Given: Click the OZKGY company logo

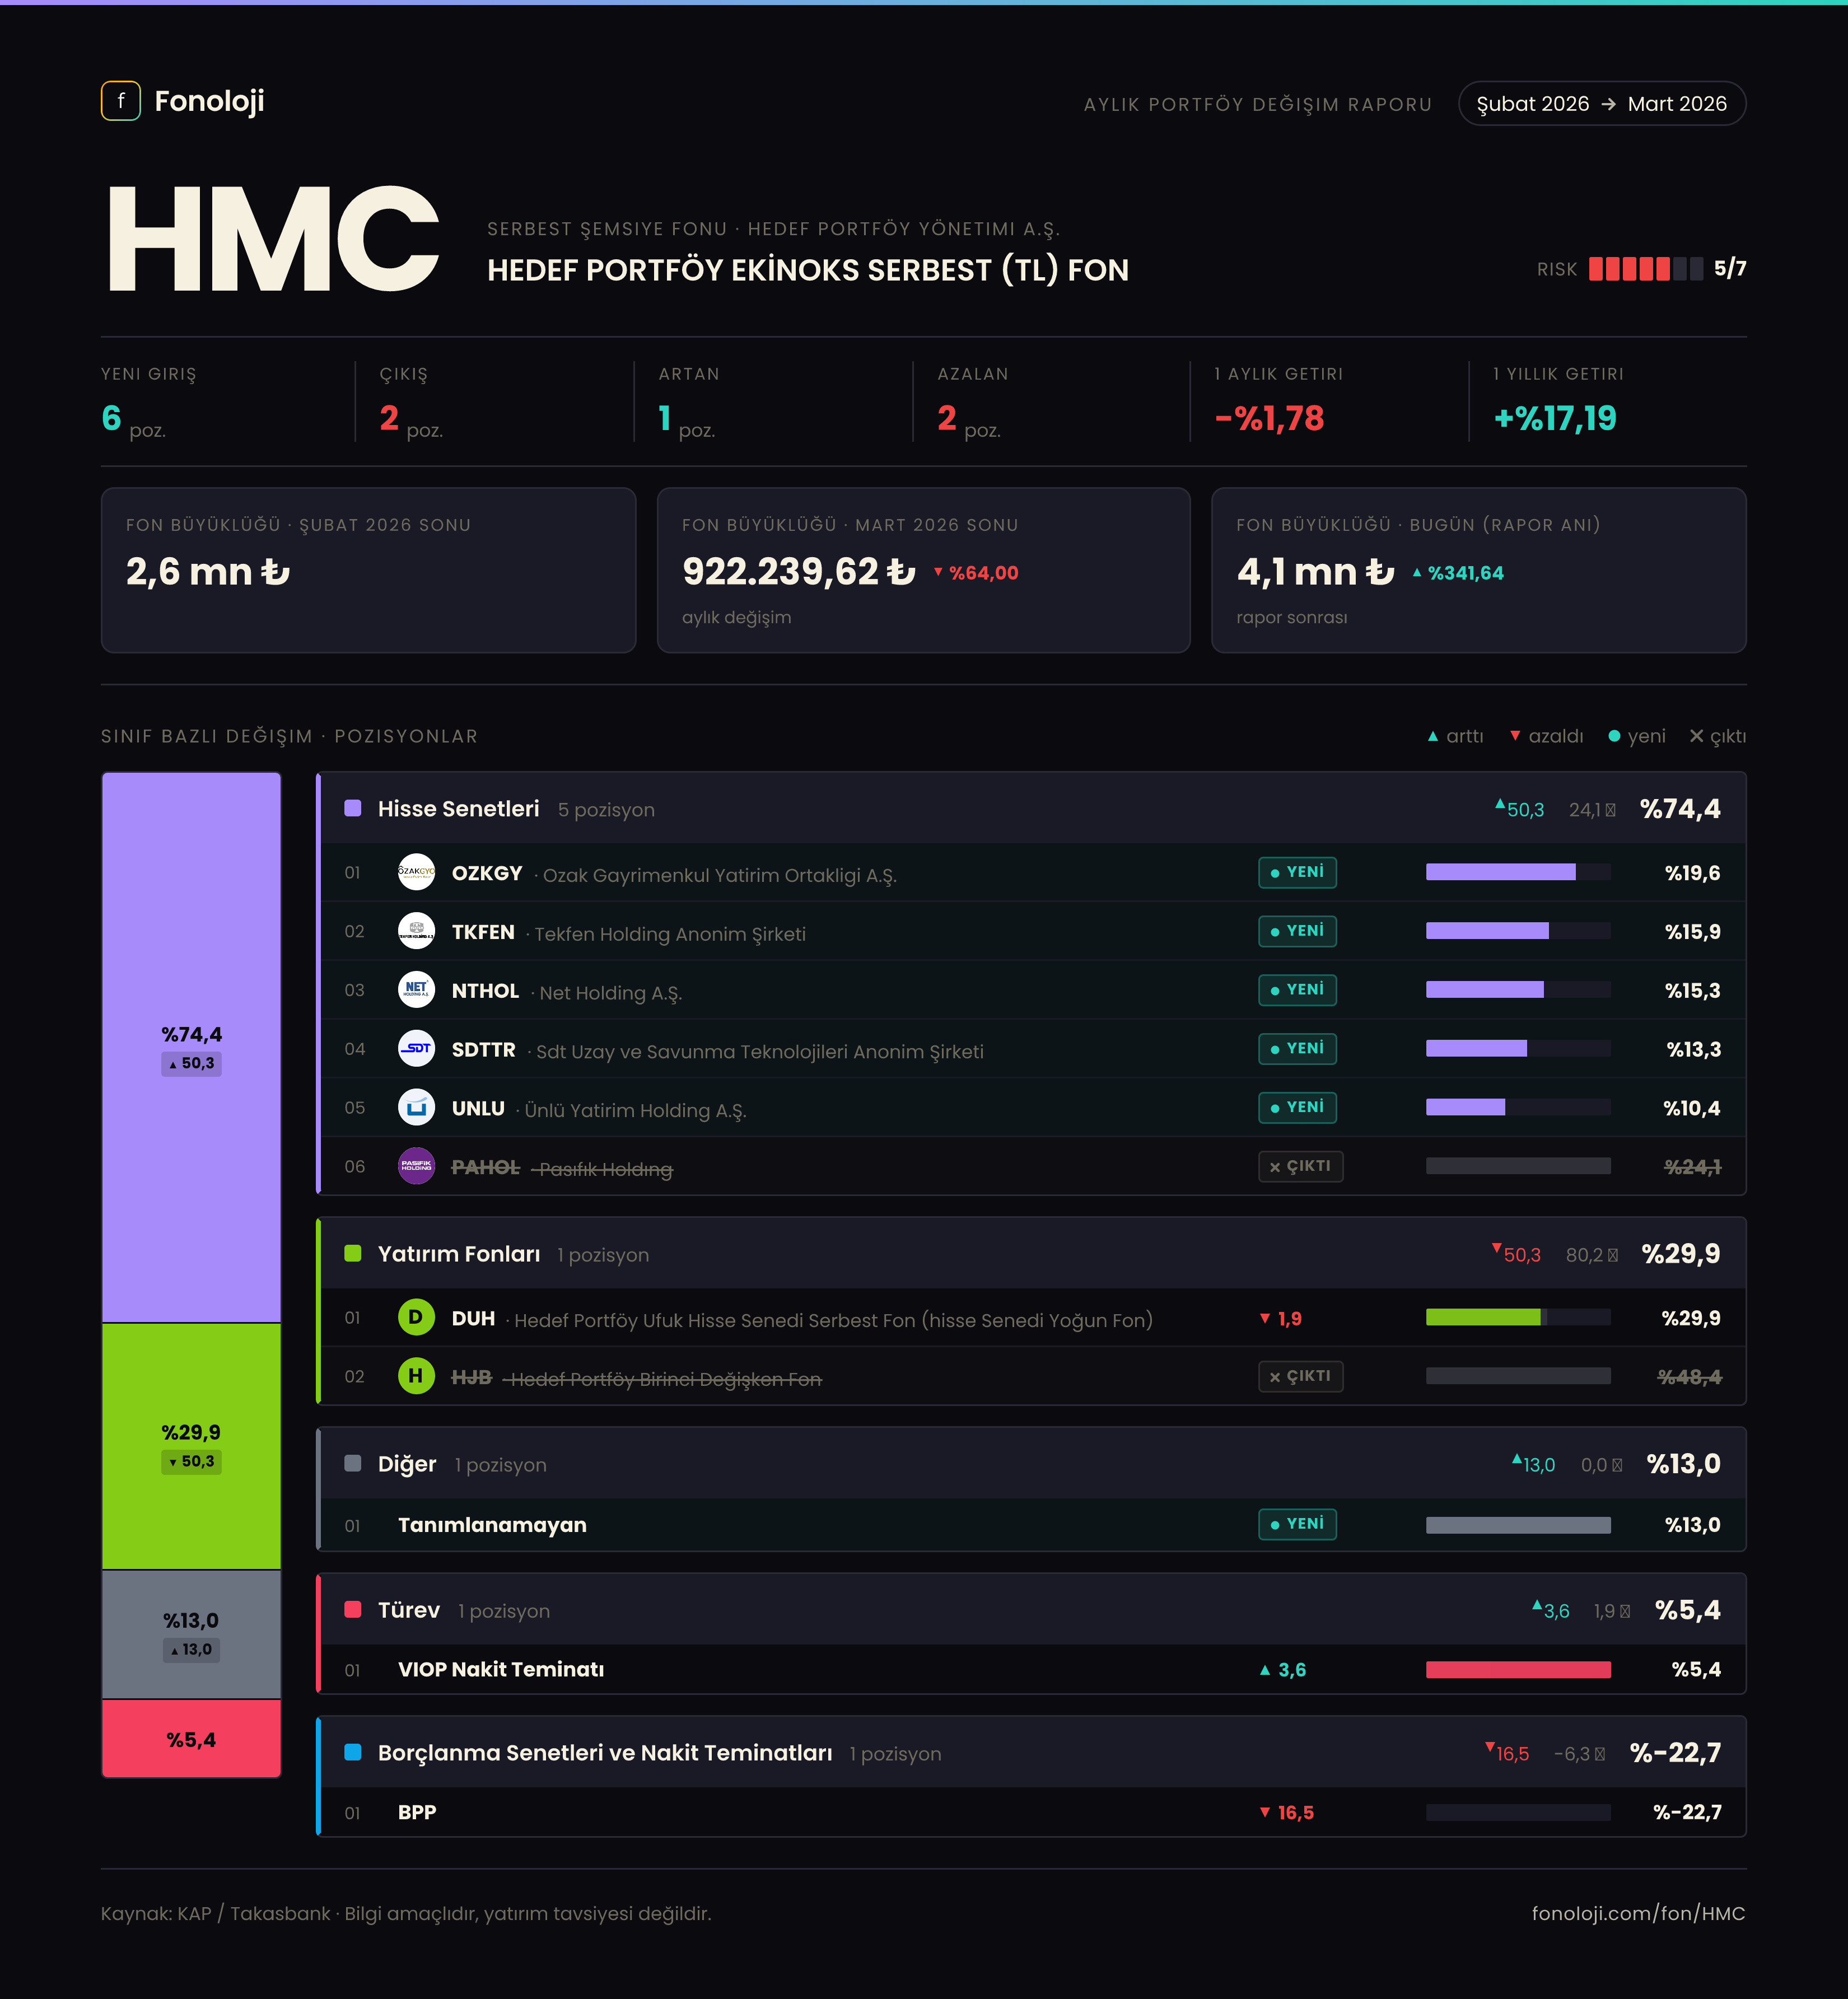Looking at the screenshot, I should tap(416, 872).
